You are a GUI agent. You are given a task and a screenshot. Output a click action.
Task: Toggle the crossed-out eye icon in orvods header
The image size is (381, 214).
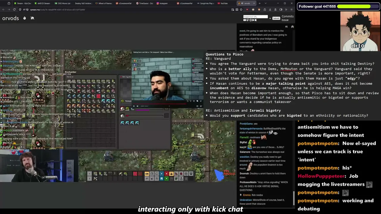(x=32, y=18)
